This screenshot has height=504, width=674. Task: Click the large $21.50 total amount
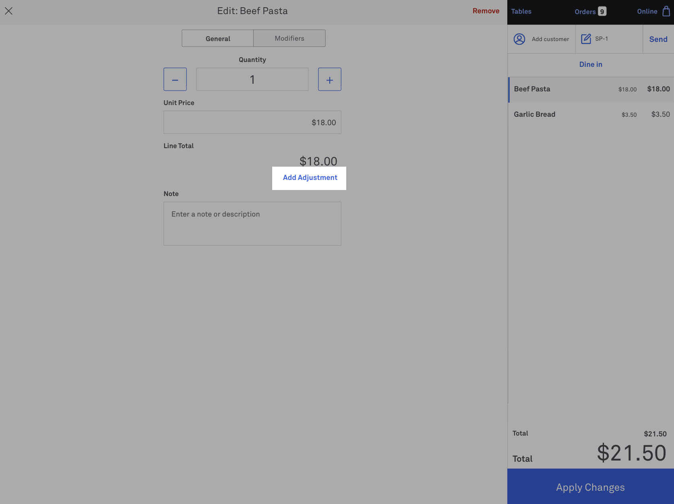[631, 453]
